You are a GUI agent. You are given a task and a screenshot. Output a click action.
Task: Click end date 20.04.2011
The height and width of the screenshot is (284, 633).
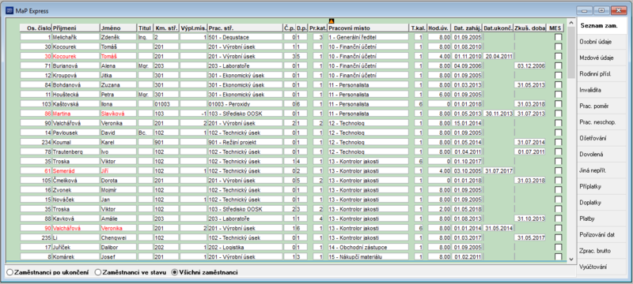pos(498,56)
